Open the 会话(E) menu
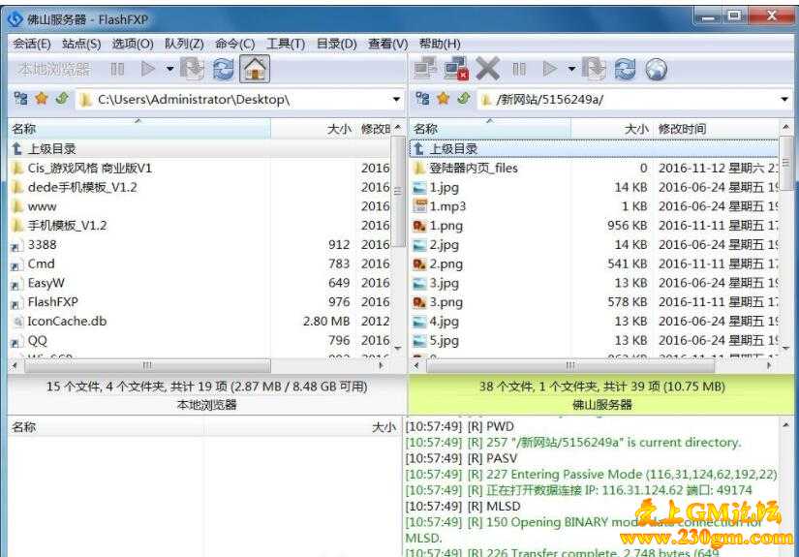 [32, 44]
